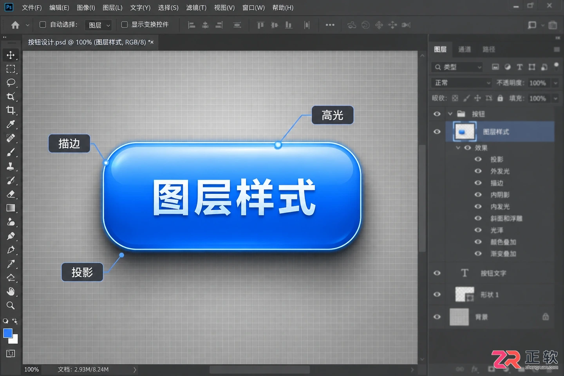The height and width of the screenshot is (376, 564).
Task: Collapse the 效果 effects list
Action: click(458, 148)
